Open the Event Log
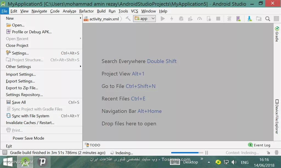Viewport: 281px width, 168px height. (259, 145)
